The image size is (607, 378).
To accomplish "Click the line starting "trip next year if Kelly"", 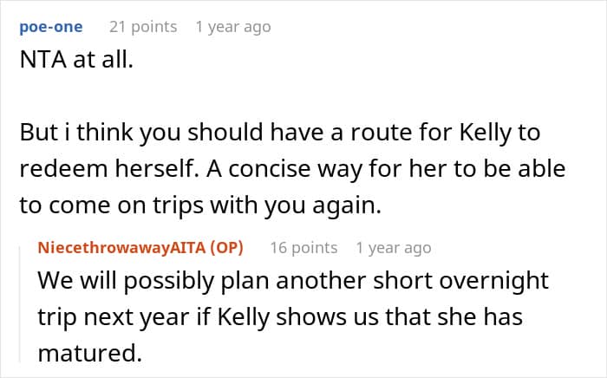I will click(x=280, y=316).
